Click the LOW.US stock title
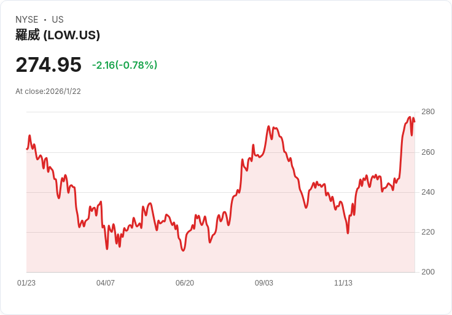 click(58, 35)
